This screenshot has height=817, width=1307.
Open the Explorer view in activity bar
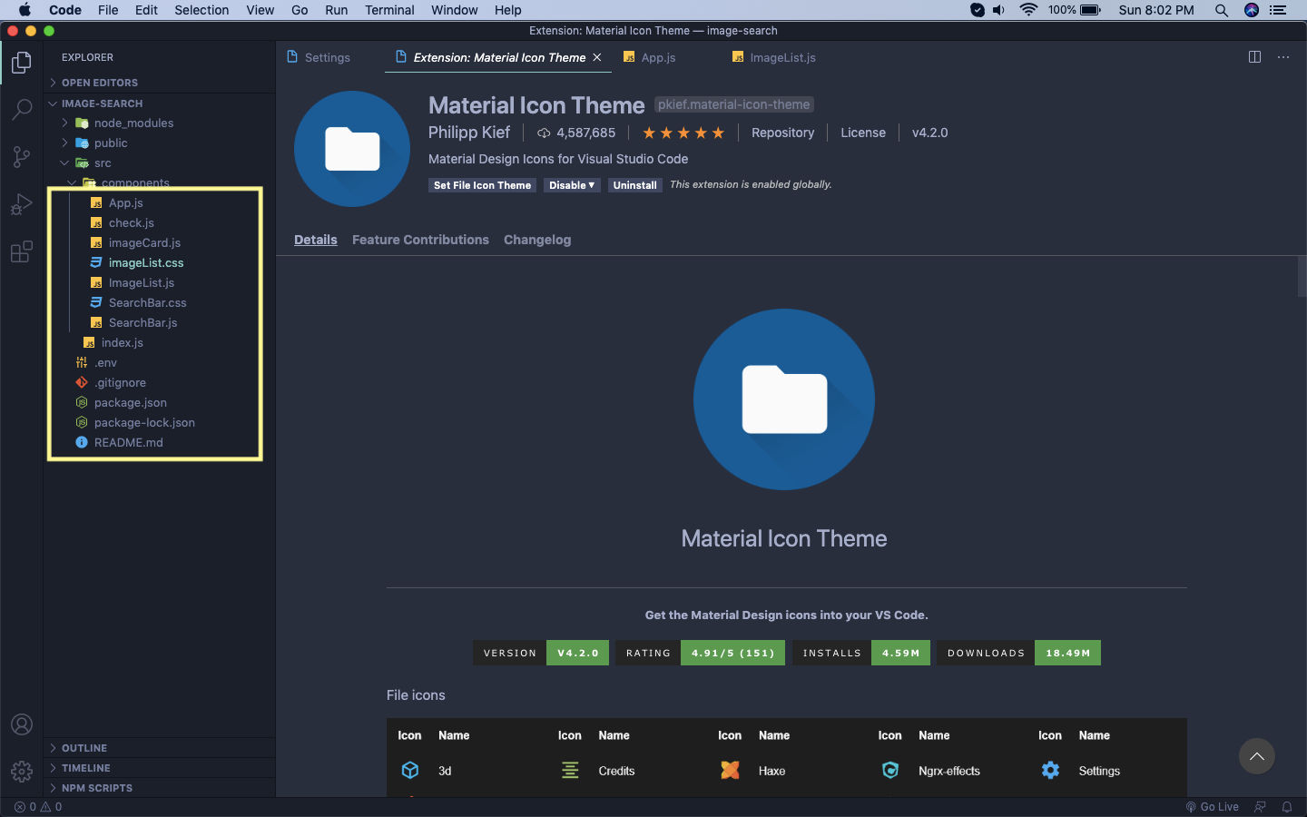click(22, 63)
